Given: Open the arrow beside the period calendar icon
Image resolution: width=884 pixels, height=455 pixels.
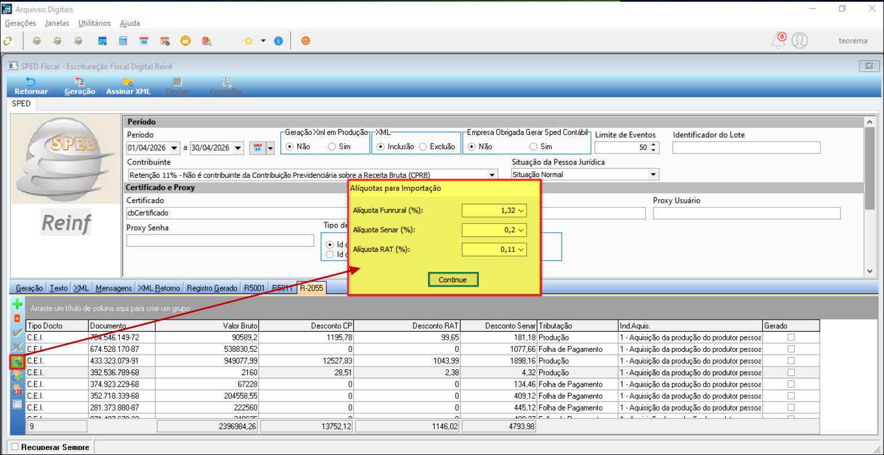Looking at the screenshot, I should pyautogui.click(x=270, y=148).
